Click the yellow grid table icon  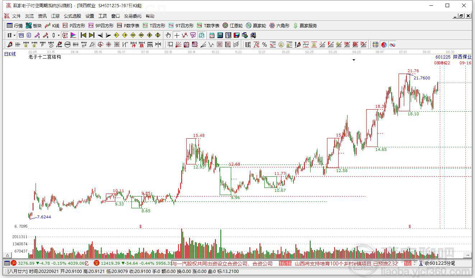376,45
